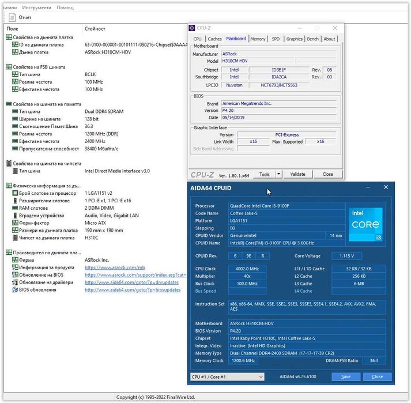Open the Graphics tab in CPU-Z
This screenshot has width=411, height=403.
click(x=294, y=39)
